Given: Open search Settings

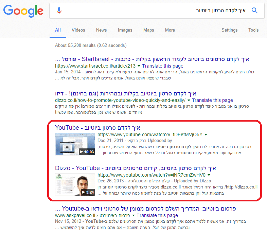Looking at the screenshot, I should [229, 30].
